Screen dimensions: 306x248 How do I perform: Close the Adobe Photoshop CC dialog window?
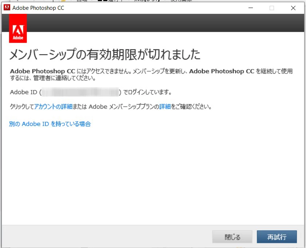click(x=293, y=8)
